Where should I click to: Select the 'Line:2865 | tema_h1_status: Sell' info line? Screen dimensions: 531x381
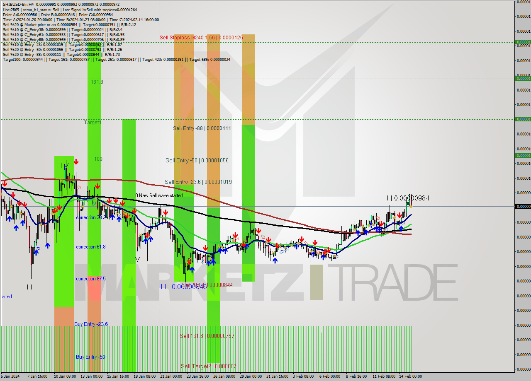tap(70, 10)
